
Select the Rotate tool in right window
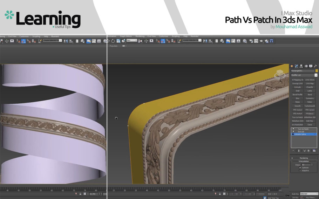click(x=113, y=41)
